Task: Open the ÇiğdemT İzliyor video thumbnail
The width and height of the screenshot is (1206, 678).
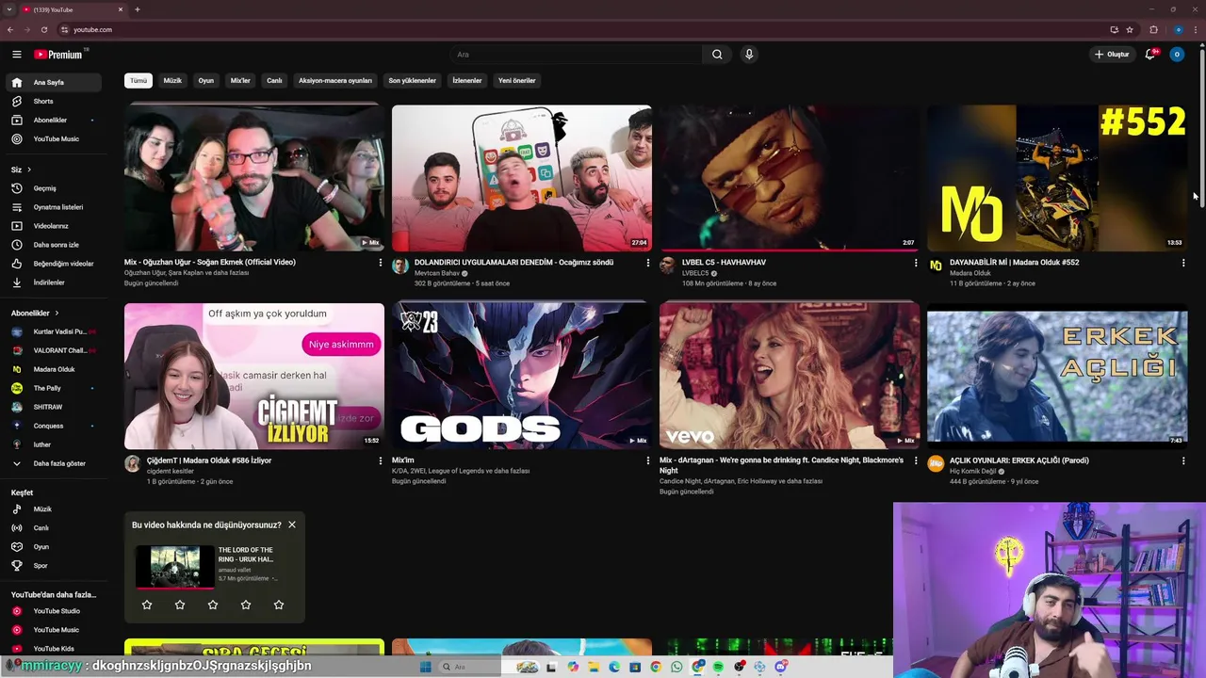Action: (x=254, y=376)
